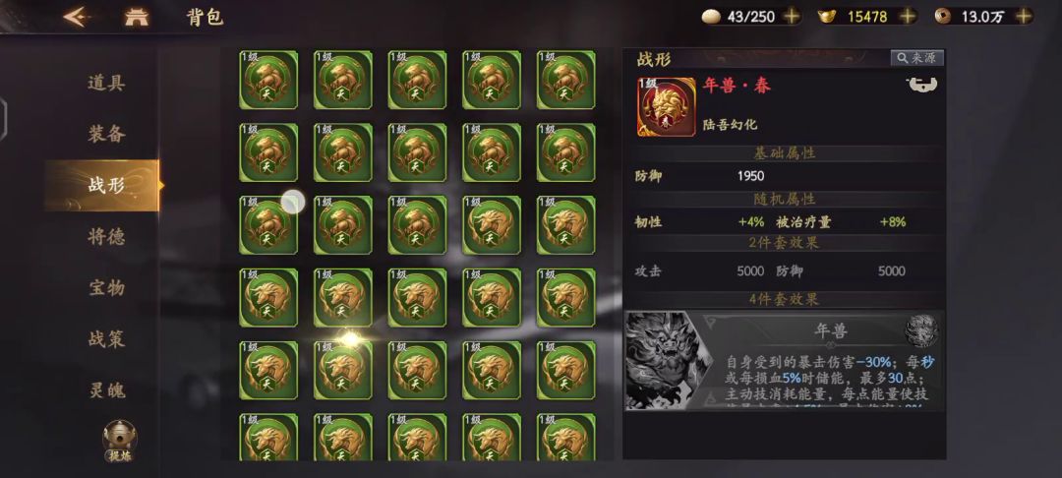Select the first green item in top row
Image resolution: width=1062 pixels, height=478 pixels.
(x=268, y=80)
